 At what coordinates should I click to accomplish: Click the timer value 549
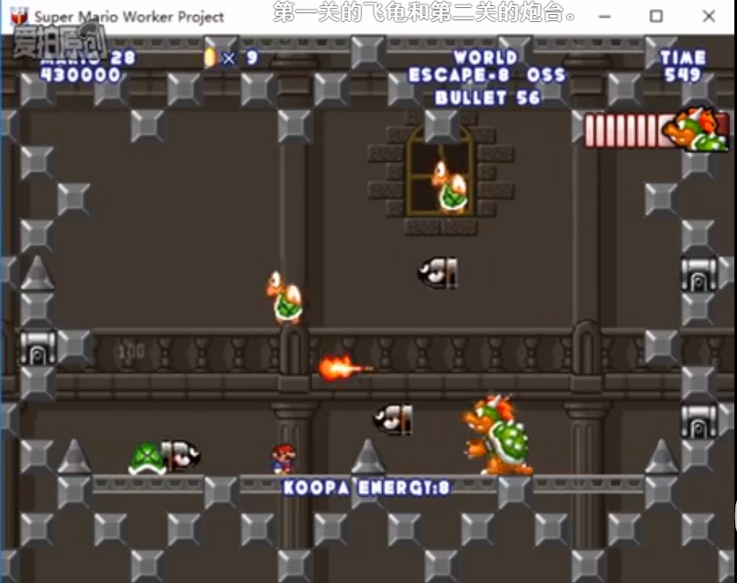683,74
